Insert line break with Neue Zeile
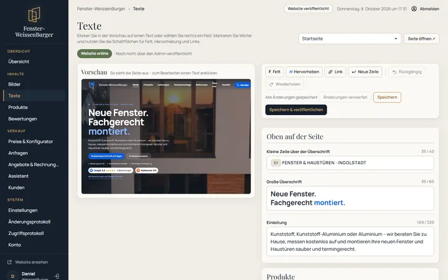This screenshot has width=448, height=280. [365, 72]
